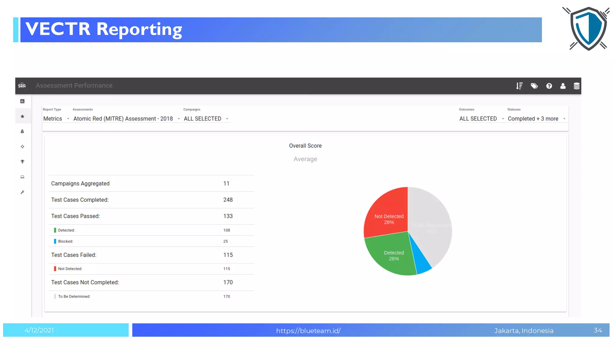Click the crosshair target sidebar icon
The image size is (615, 346).
coord(22,147)
